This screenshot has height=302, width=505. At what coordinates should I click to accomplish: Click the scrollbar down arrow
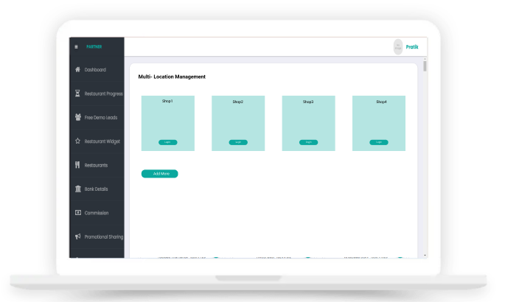425,256
